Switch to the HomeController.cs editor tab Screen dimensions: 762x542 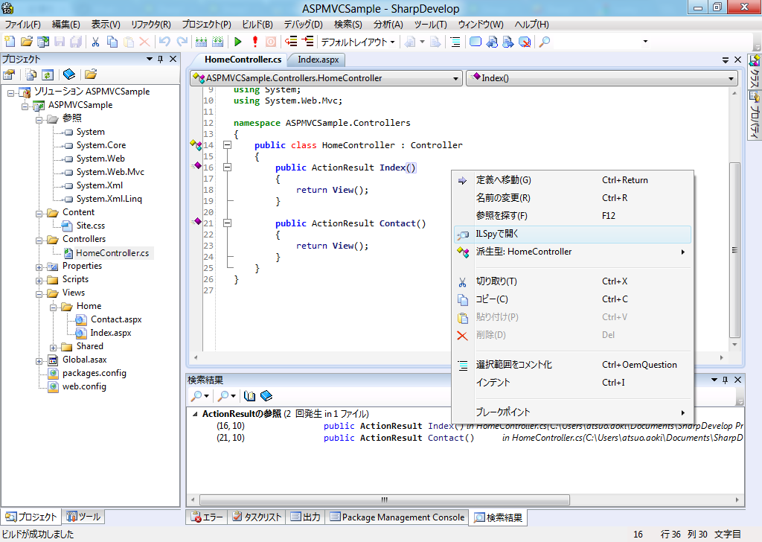tap(243, 60)
